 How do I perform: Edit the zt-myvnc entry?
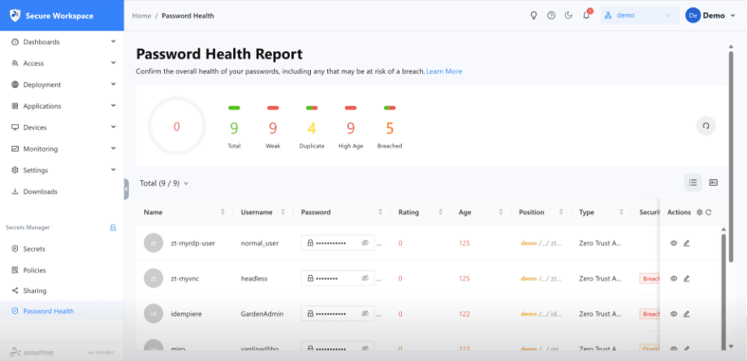[x=686, y=278]
